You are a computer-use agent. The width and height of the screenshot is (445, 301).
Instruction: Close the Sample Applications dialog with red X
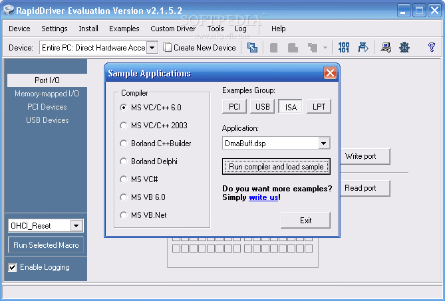pyautogui.click(x=330, y=73)
